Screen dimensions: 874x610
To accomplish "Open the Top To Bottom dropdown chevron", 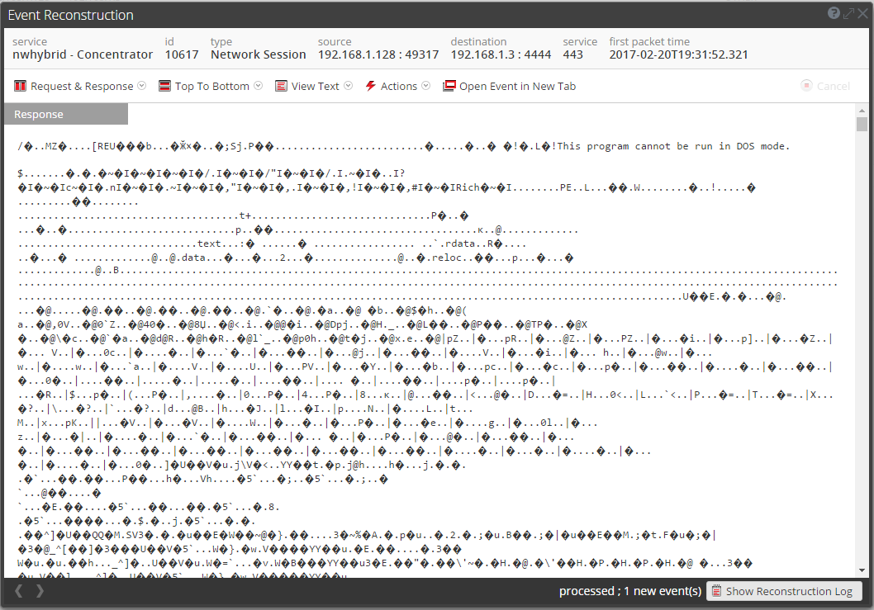I will [258, 85].
